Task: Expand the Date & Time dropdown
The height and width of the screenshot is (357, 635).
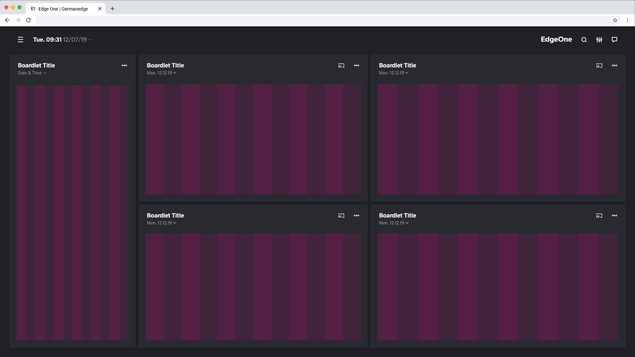Action: coord(32,73)
